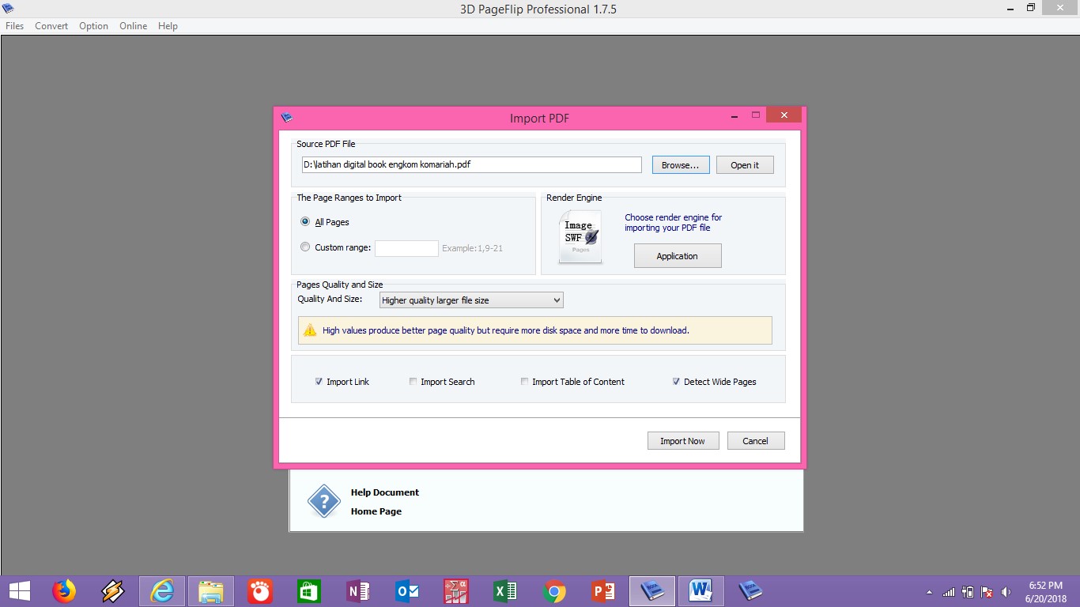Open the Online menu
This screenshot has width=1080, height=607.
pyautogui.click(x=133, y=26)
